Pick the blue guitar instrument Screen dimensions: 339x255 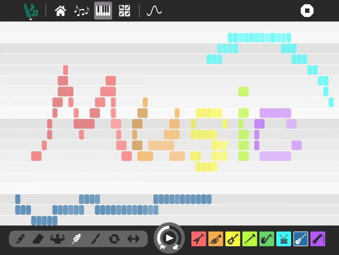[x=301, y=239]
